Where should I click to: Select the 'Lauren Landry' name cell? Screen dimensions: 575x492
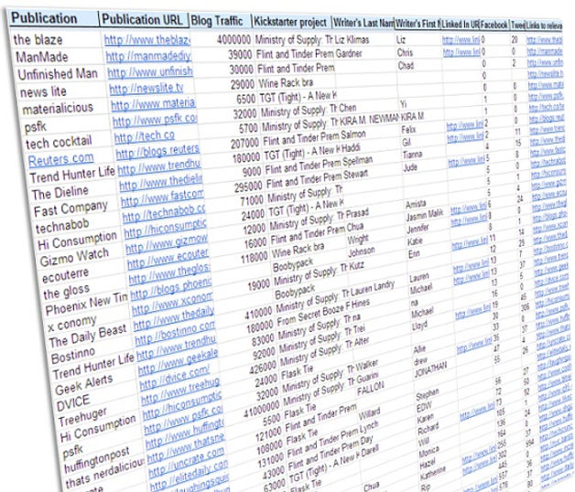click(373, 288)
